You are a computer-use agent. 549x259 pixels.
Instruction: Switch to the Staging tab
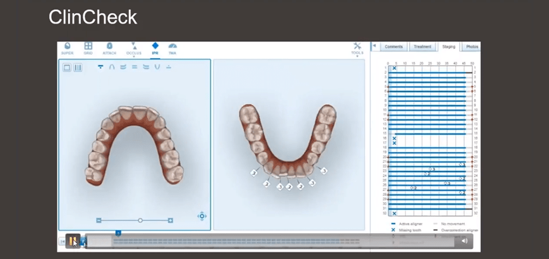pos(449,47)
